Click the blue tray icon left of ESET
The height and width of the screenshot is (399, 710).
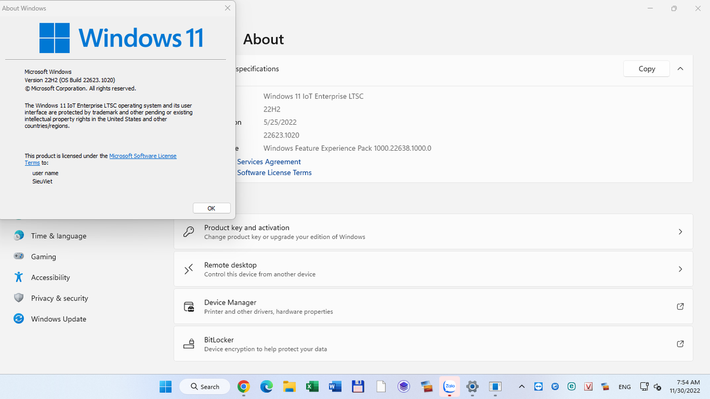pyautogui.click(x=555, y=387)
